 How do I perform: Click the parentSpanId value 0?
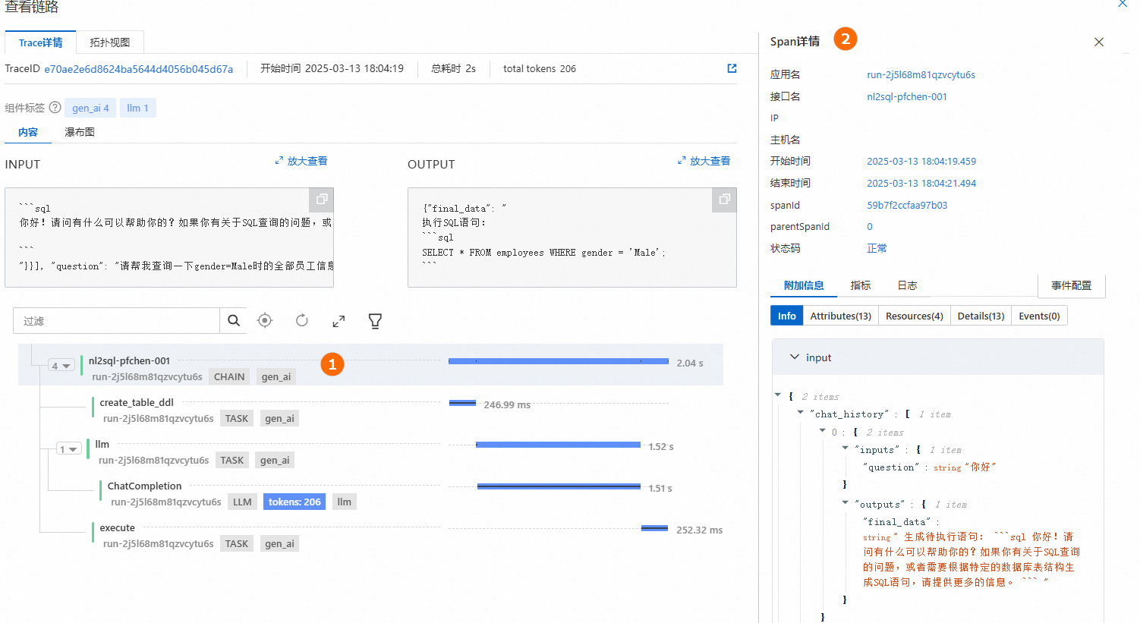coord(870,227)
